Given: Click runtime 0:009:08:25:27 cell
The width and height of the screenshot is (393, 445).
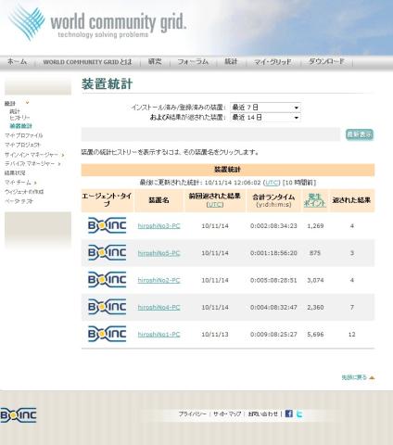Looking at the screenshot, I should (x=273, y=335).
